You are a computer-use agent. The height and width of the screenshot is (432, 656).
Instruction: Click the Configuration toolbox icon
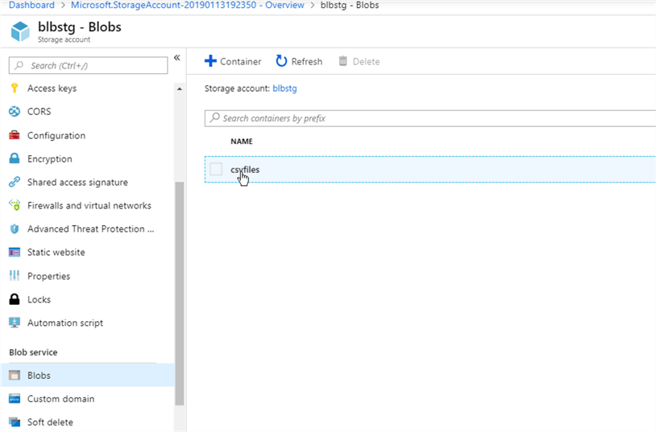(x=15, y=135)
